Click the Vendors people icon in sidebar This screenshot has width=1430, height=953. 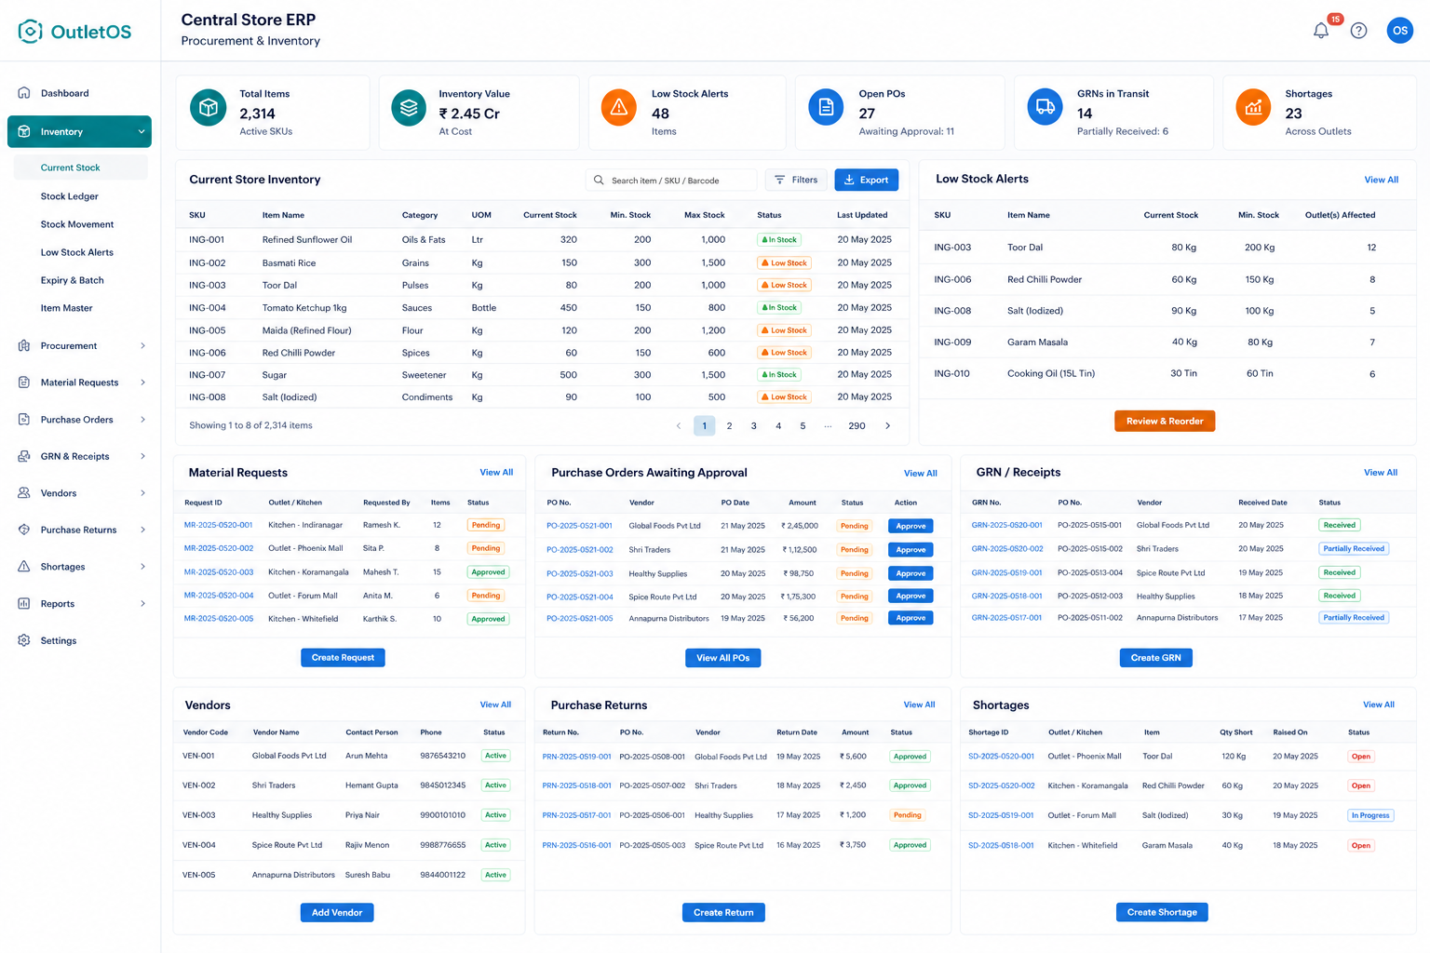point(24,493)
